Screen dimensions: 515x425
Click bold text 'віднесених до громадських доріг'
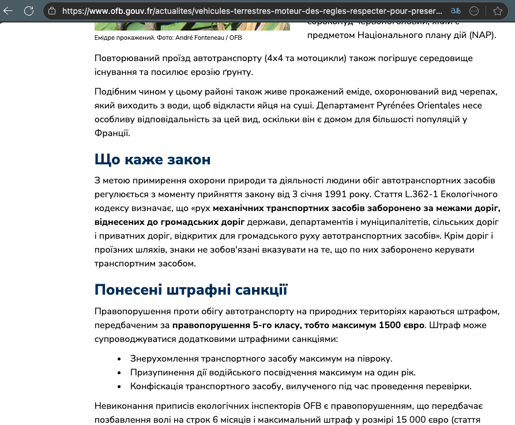(x=170, y=222)
